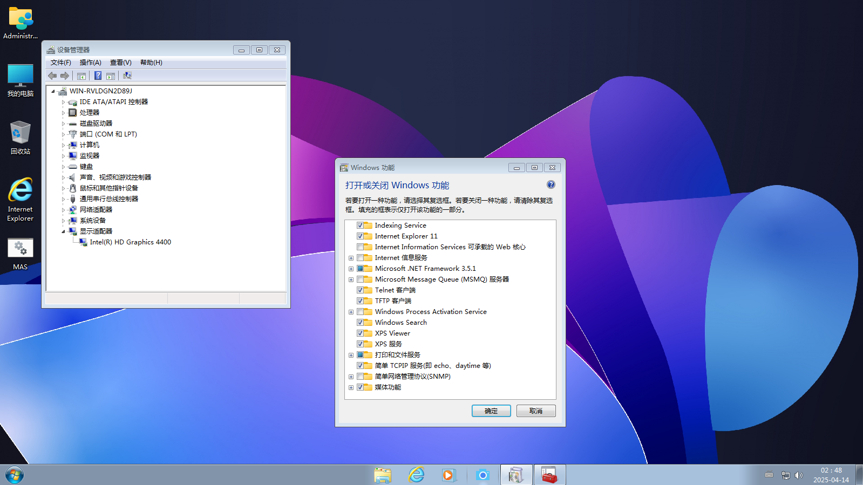The height and width of the screenshot is (485, 863).
Task: Click the Windows Start orb
Action: [15, 475]
